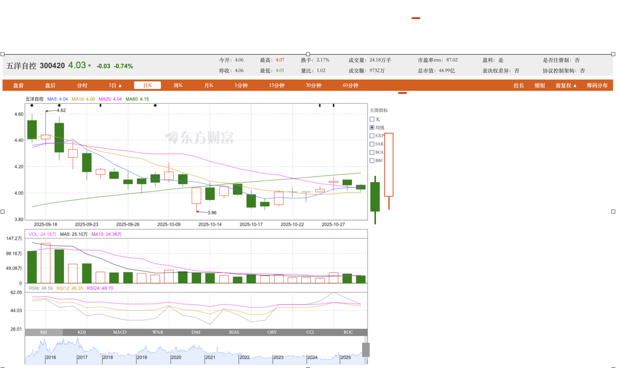This screenshot has width=618, height=368.
Task: Open the 5日 dropdown arrow
Action: [x=120, y=86]
